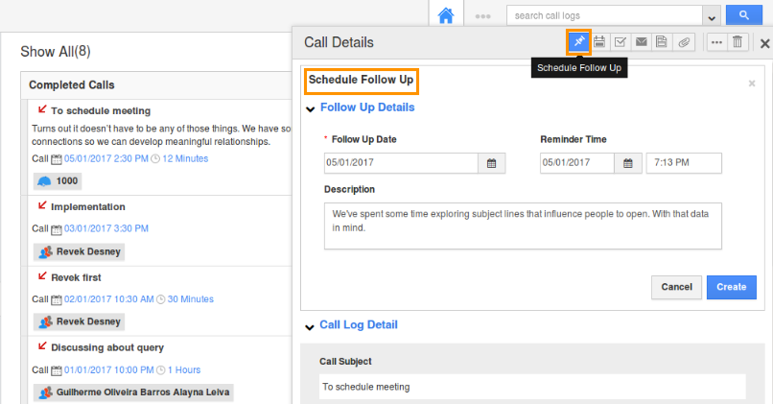Screen dimensions: 773x404
Task: Click into the Description text area
Action: pos(523,226)
